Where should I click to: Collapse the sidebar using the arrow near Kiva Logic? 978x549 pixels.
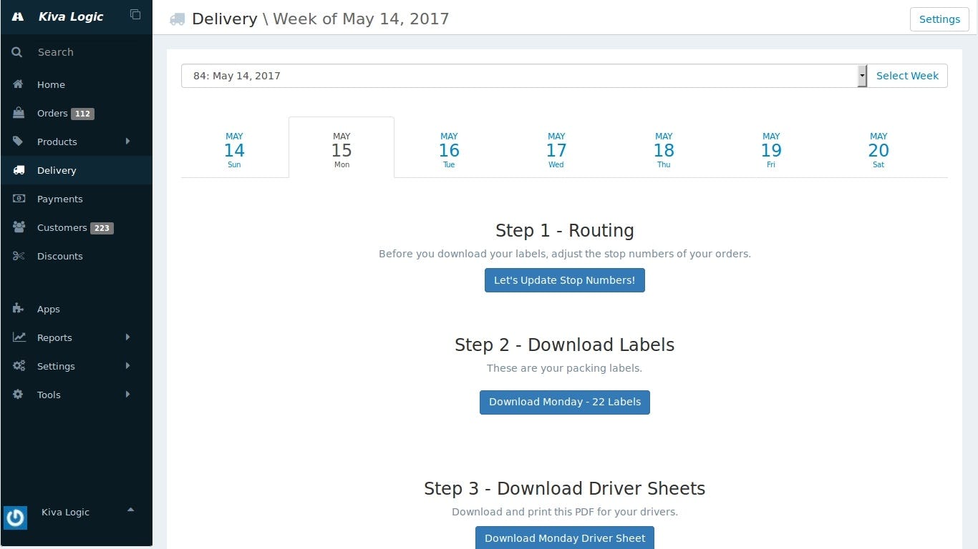tap(130, 510)
